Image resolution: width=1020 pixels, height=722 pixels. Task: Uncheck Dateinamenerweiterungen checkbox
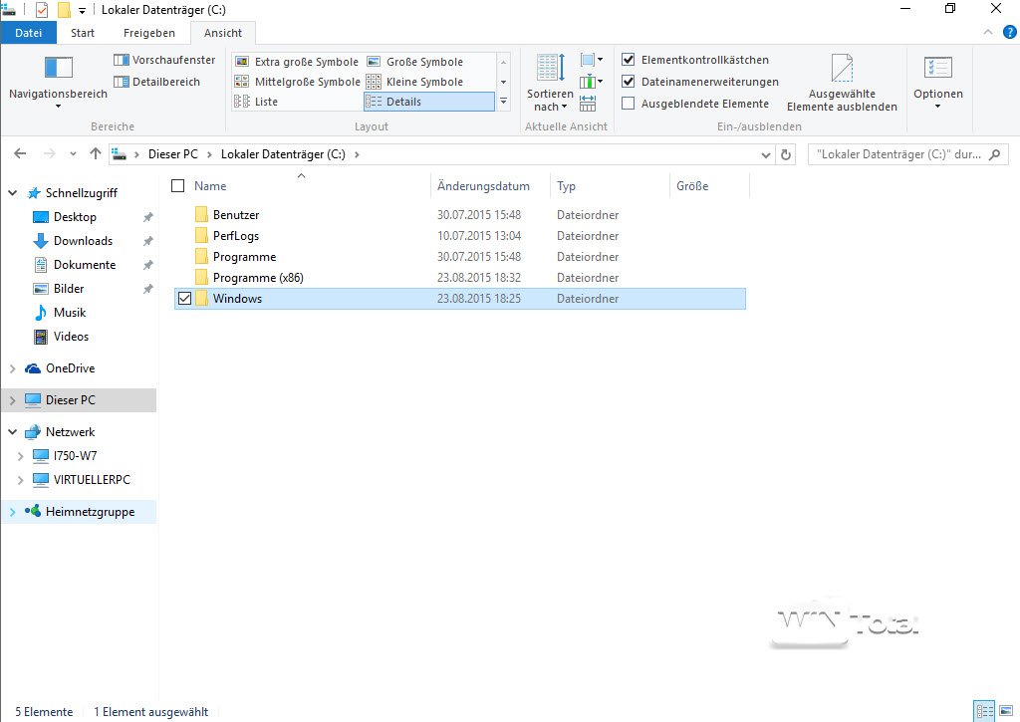[629, 82]
